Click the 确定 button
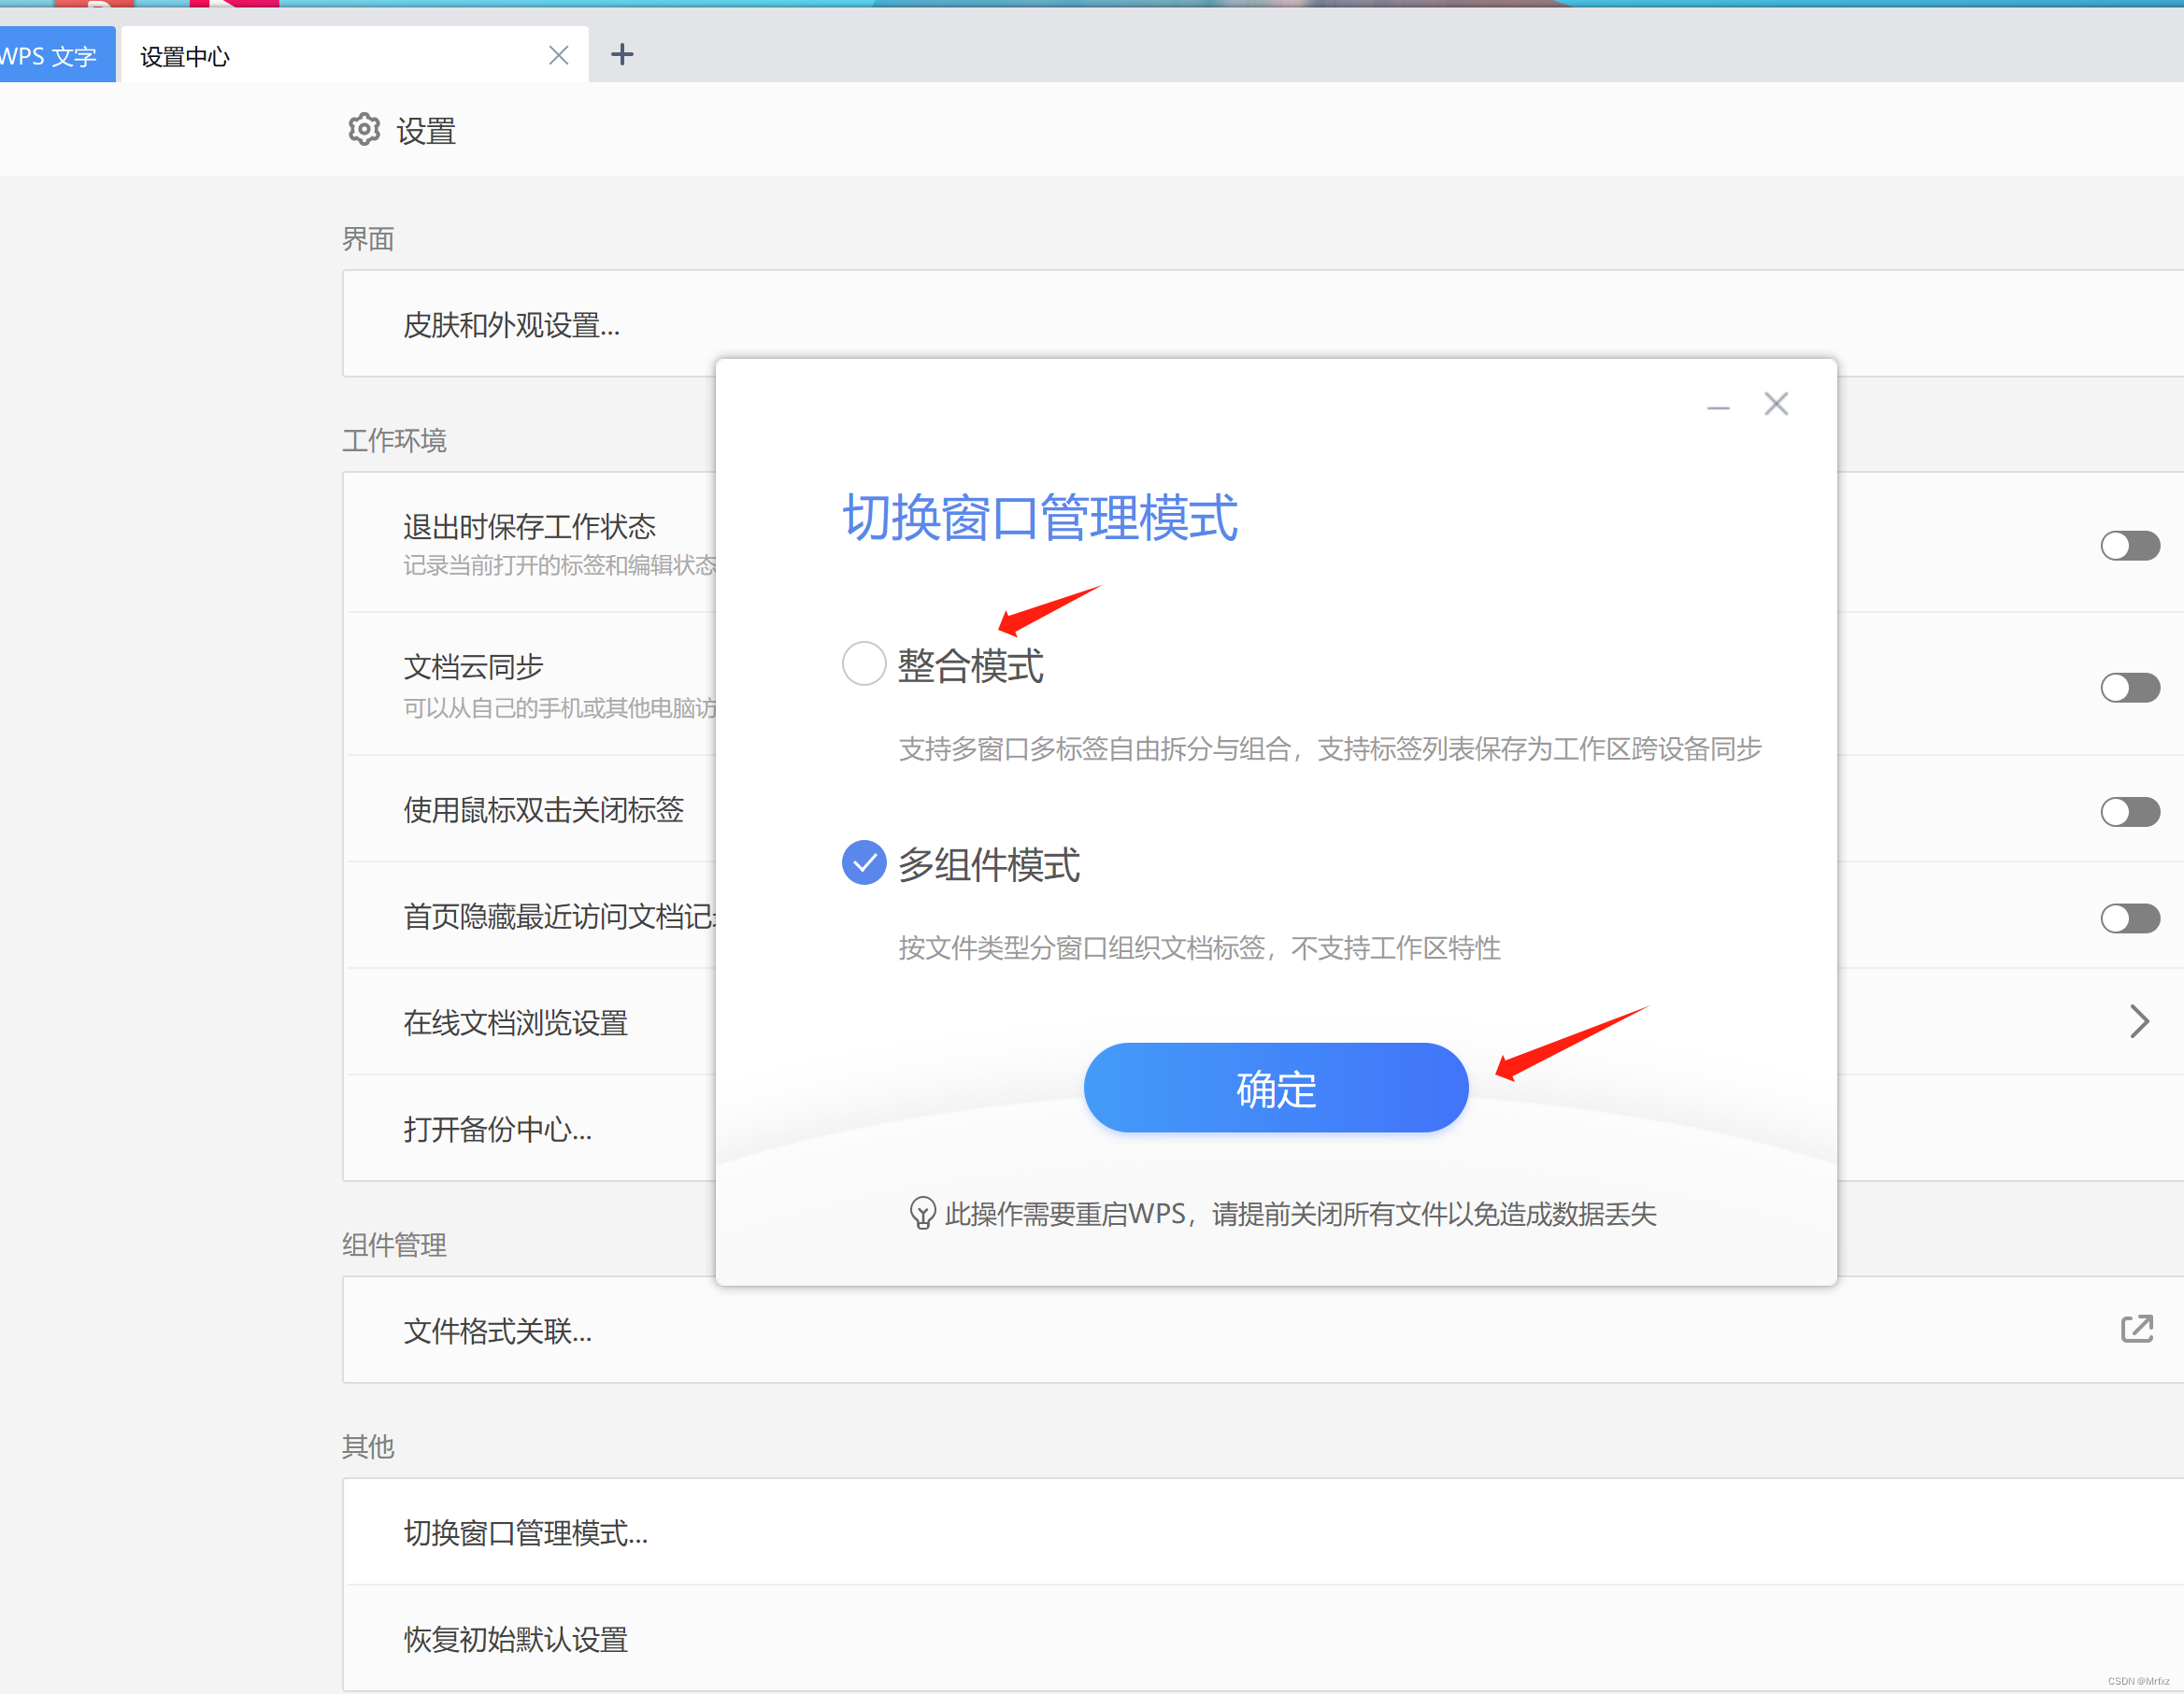This screenshot has width=2184, height=1694. [1275, 1088]
